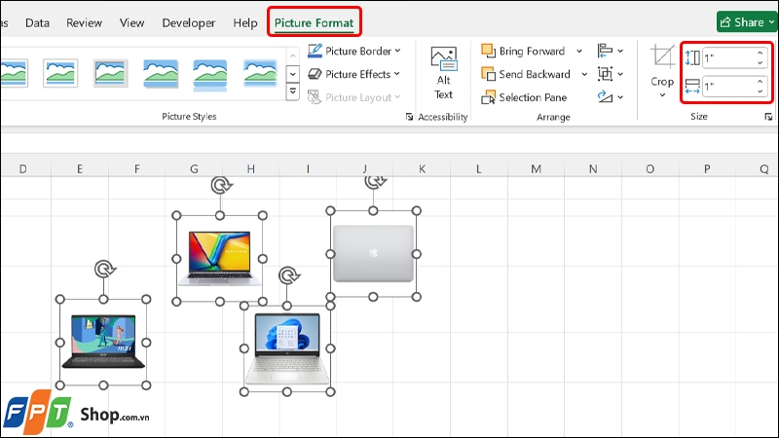Select column K header
779x438 pixels.
422,168
